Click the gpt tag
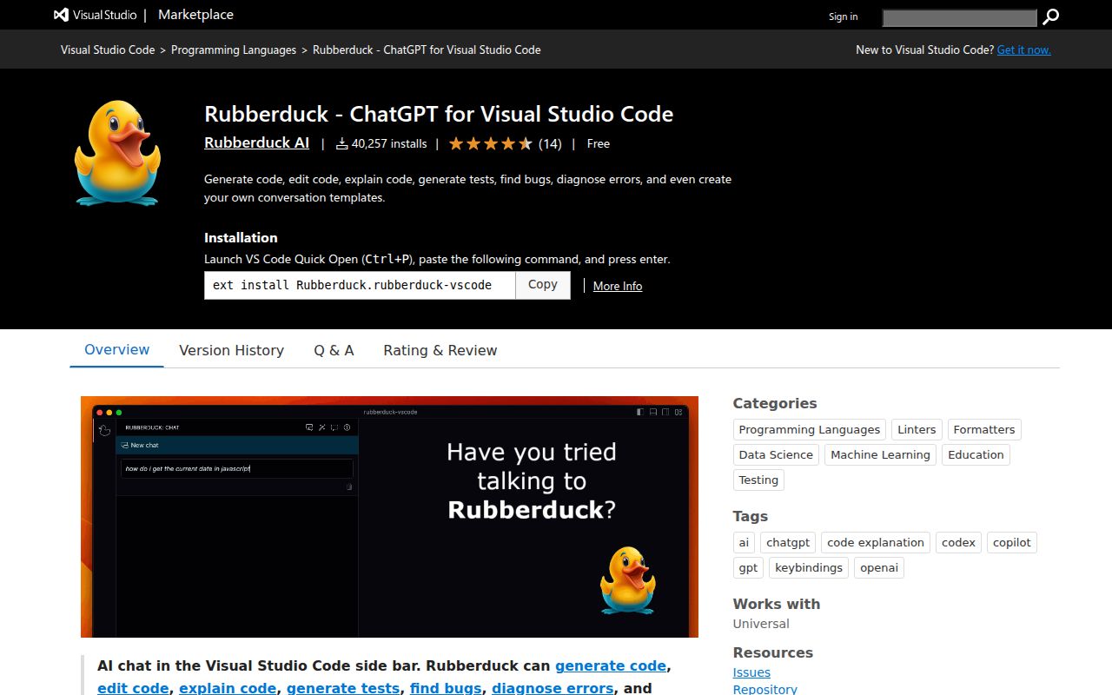This screenshot has height=695, width=1112. (x=748, y=567)
